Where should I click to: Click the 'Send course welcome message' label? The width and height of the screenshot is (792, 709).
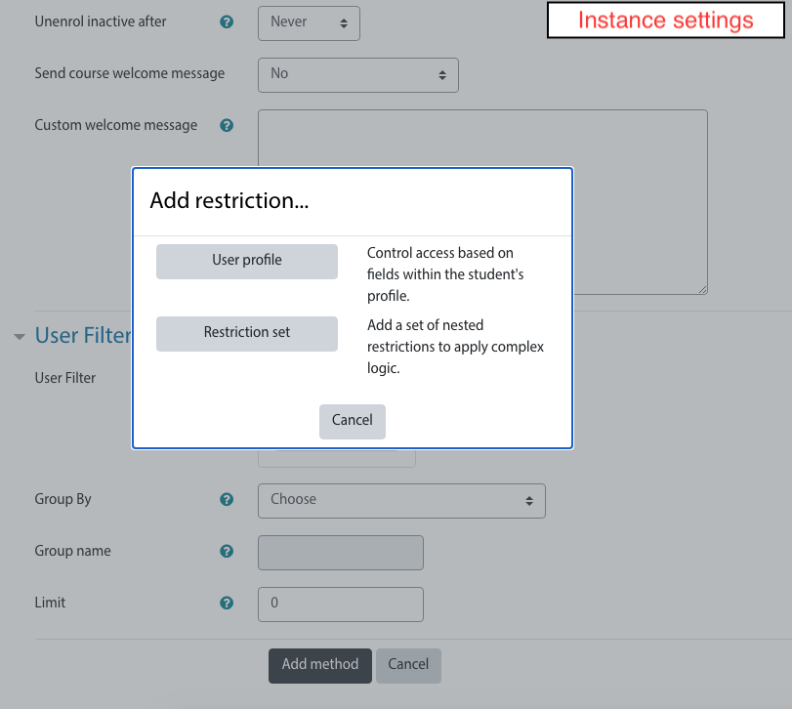click(x=130, y=73)
